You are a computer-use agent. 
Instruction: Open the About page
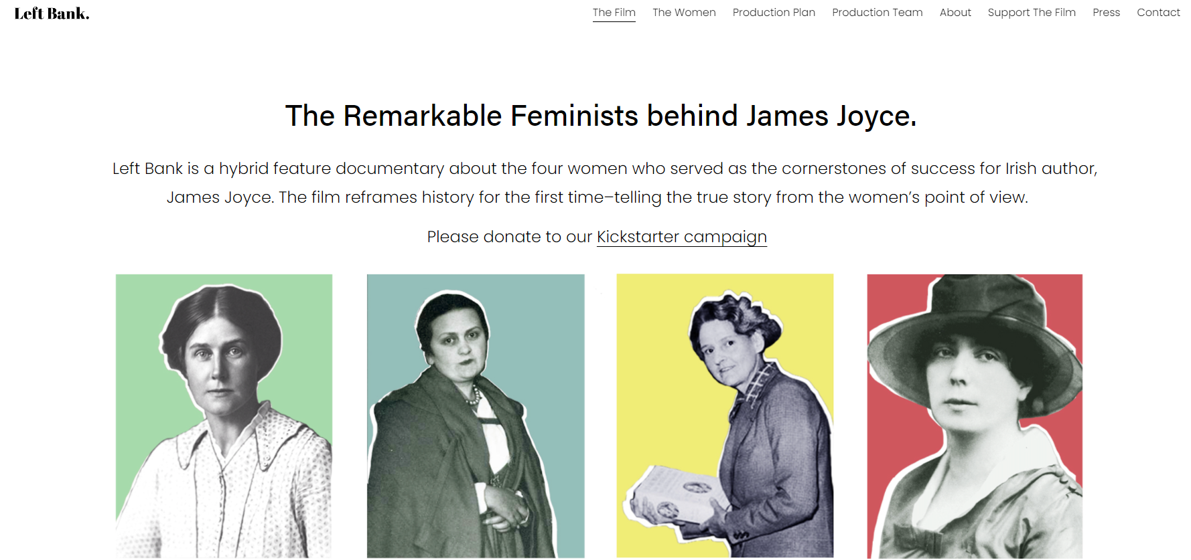click(955, 12)
